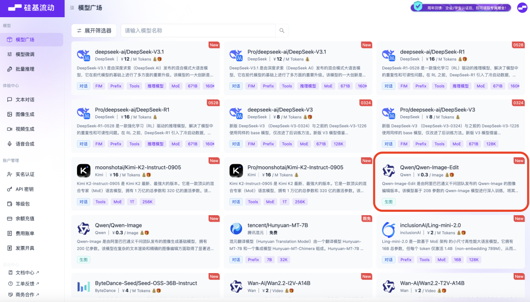Click the Ling logo of inclusionAI/Ling-mini-2.0

[389, 229]
